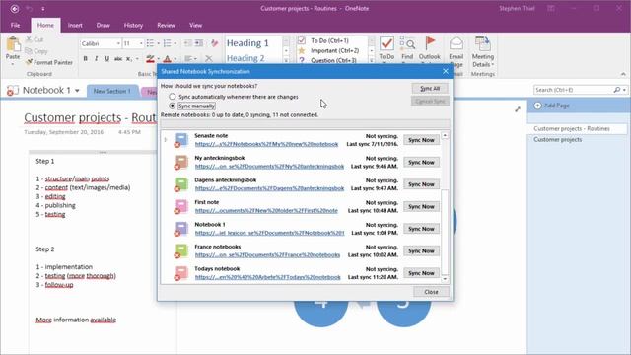Image resolution: width=631 pixels, height=355 pixels.
Task: Click the bullet list icon
Action: [150, 43]
